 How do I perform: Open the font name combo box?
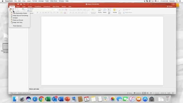tap(44, 9)
